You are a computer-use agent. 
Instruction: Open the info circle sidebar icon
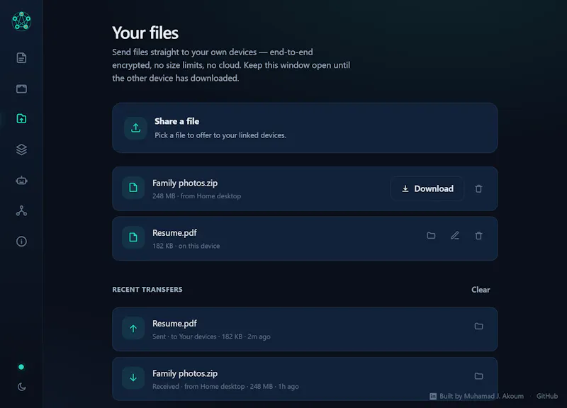[x=21, y=242]
